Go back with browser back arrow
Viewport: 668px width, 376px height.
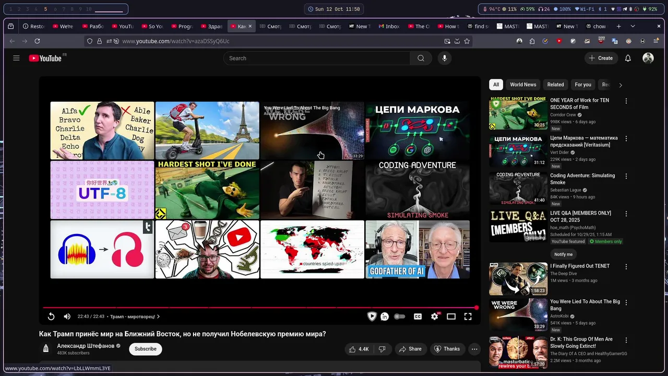[x=11, y=41]
